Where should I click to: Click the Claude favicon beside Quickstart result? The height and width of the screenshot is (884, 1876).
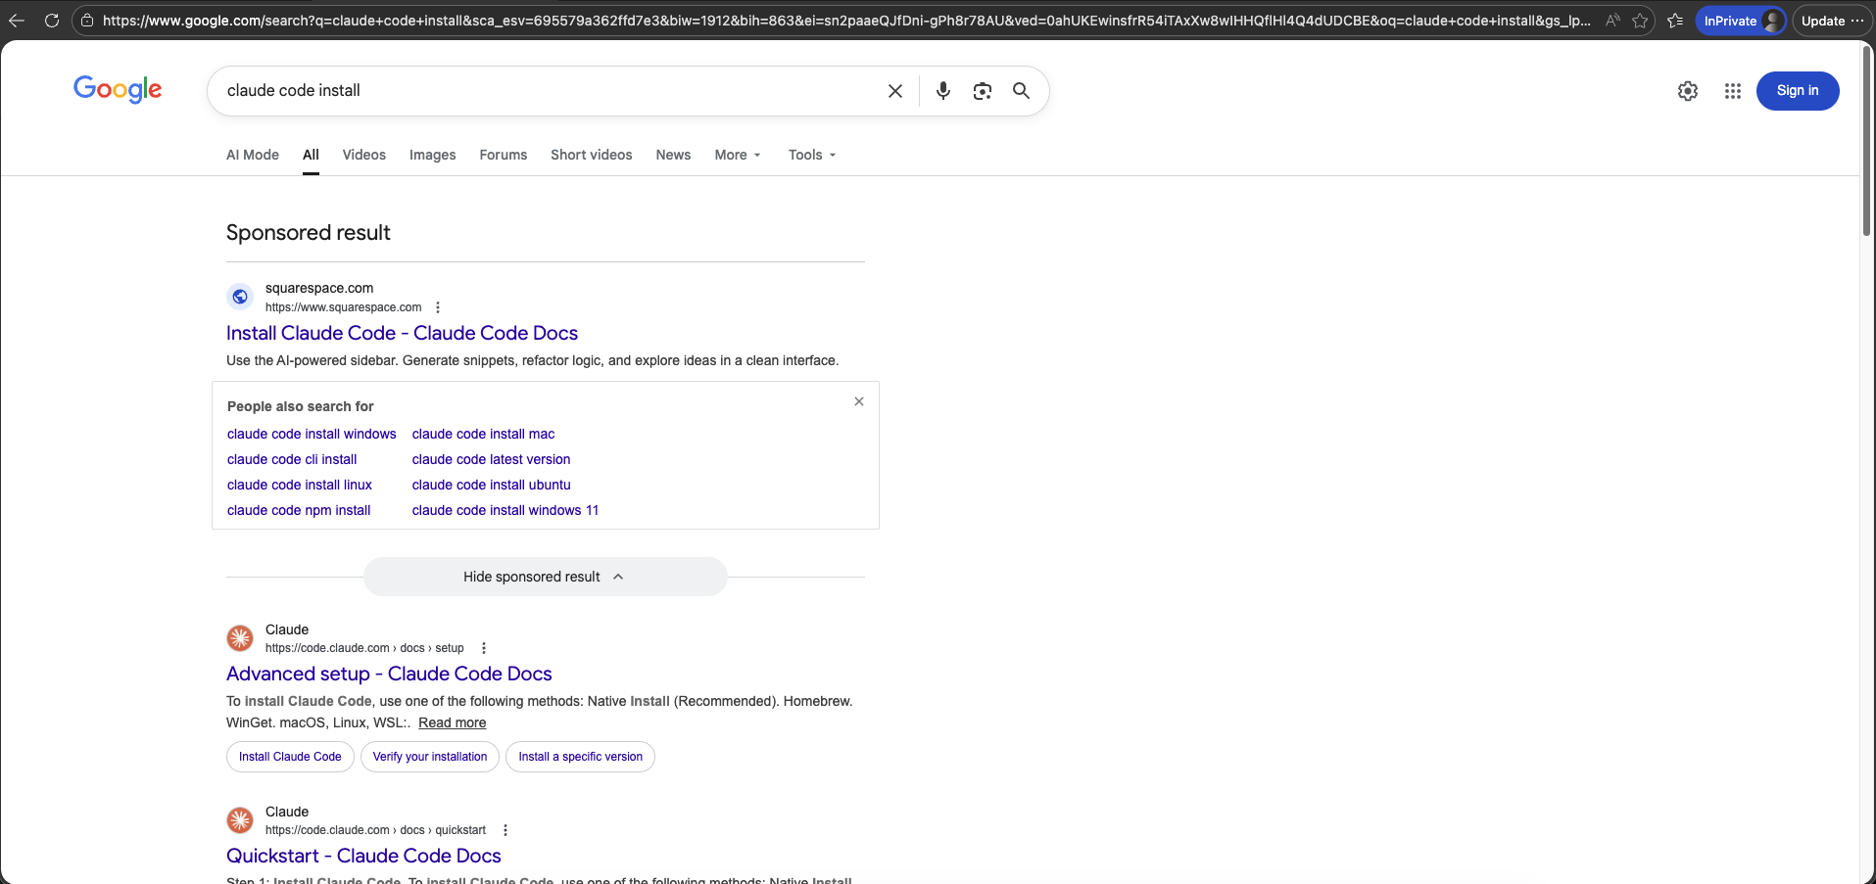click(240, 820)
